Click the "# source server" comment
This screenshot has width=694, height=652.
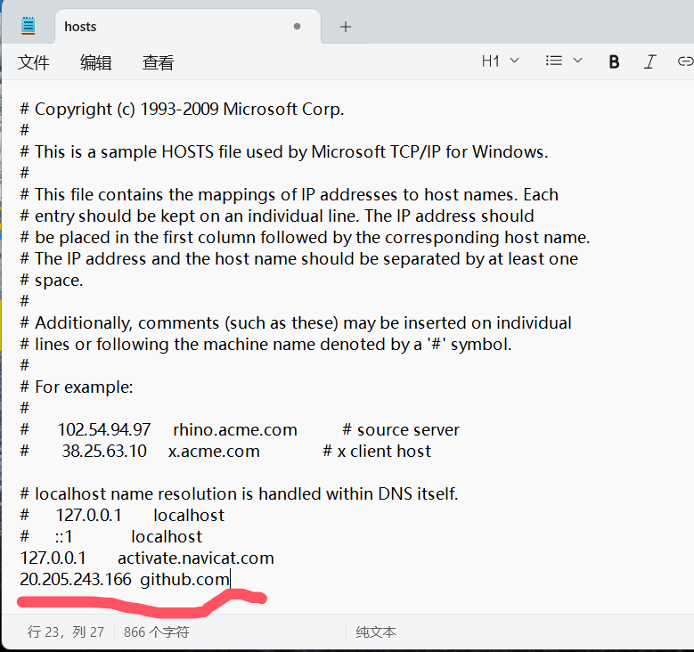401,429
